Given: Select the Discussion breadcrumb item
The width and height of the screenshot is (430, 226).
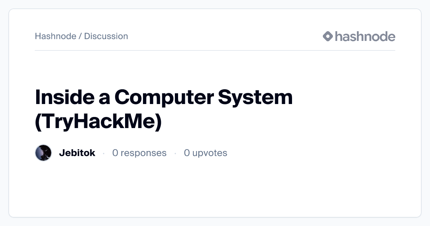Looking at the screenshot, I should point(106,36).
